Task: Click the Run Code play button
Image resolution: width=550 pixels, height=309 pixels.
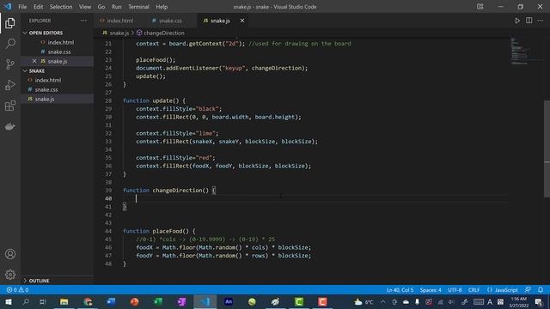Action: pyautogui.click(x=517, y=21)
